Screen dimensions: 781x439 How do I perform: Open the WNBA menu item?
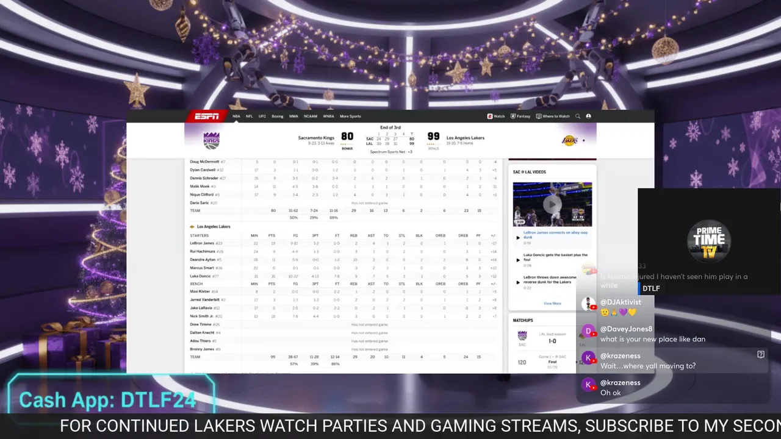tap(328, 116)
